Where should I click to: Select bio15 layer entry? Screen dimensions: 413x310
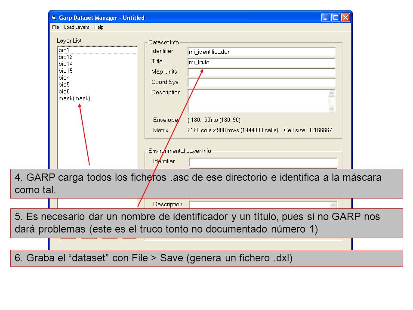click(97, 71)
